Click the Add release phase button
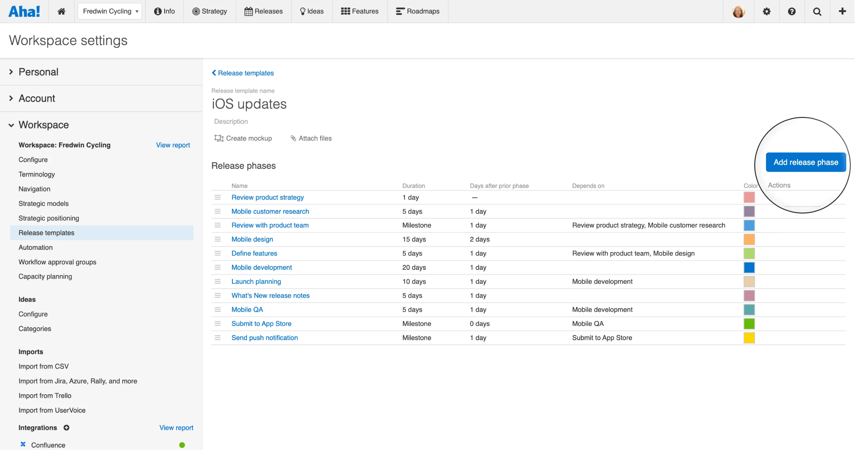The image size is (855, 450). click(805, 162)
